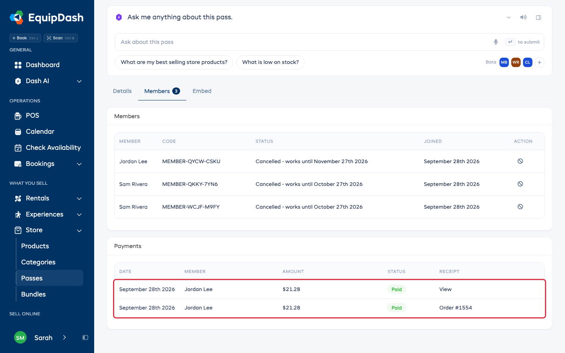View receipt for first Jordan Lee payment
Image resolution: width=565 pixels, height=353 pixels.
coord(445,289)
